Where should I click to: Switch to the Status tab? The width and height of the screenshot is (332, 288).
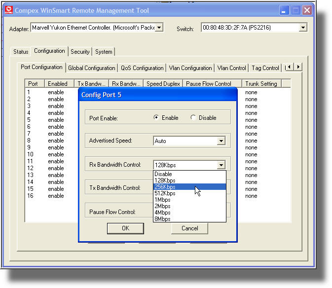[x=21, y=52]
